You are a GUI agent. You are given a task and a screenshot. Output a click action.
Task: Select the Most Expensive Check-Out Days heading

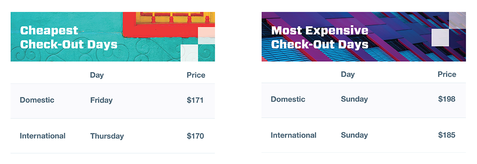point(320,37)
